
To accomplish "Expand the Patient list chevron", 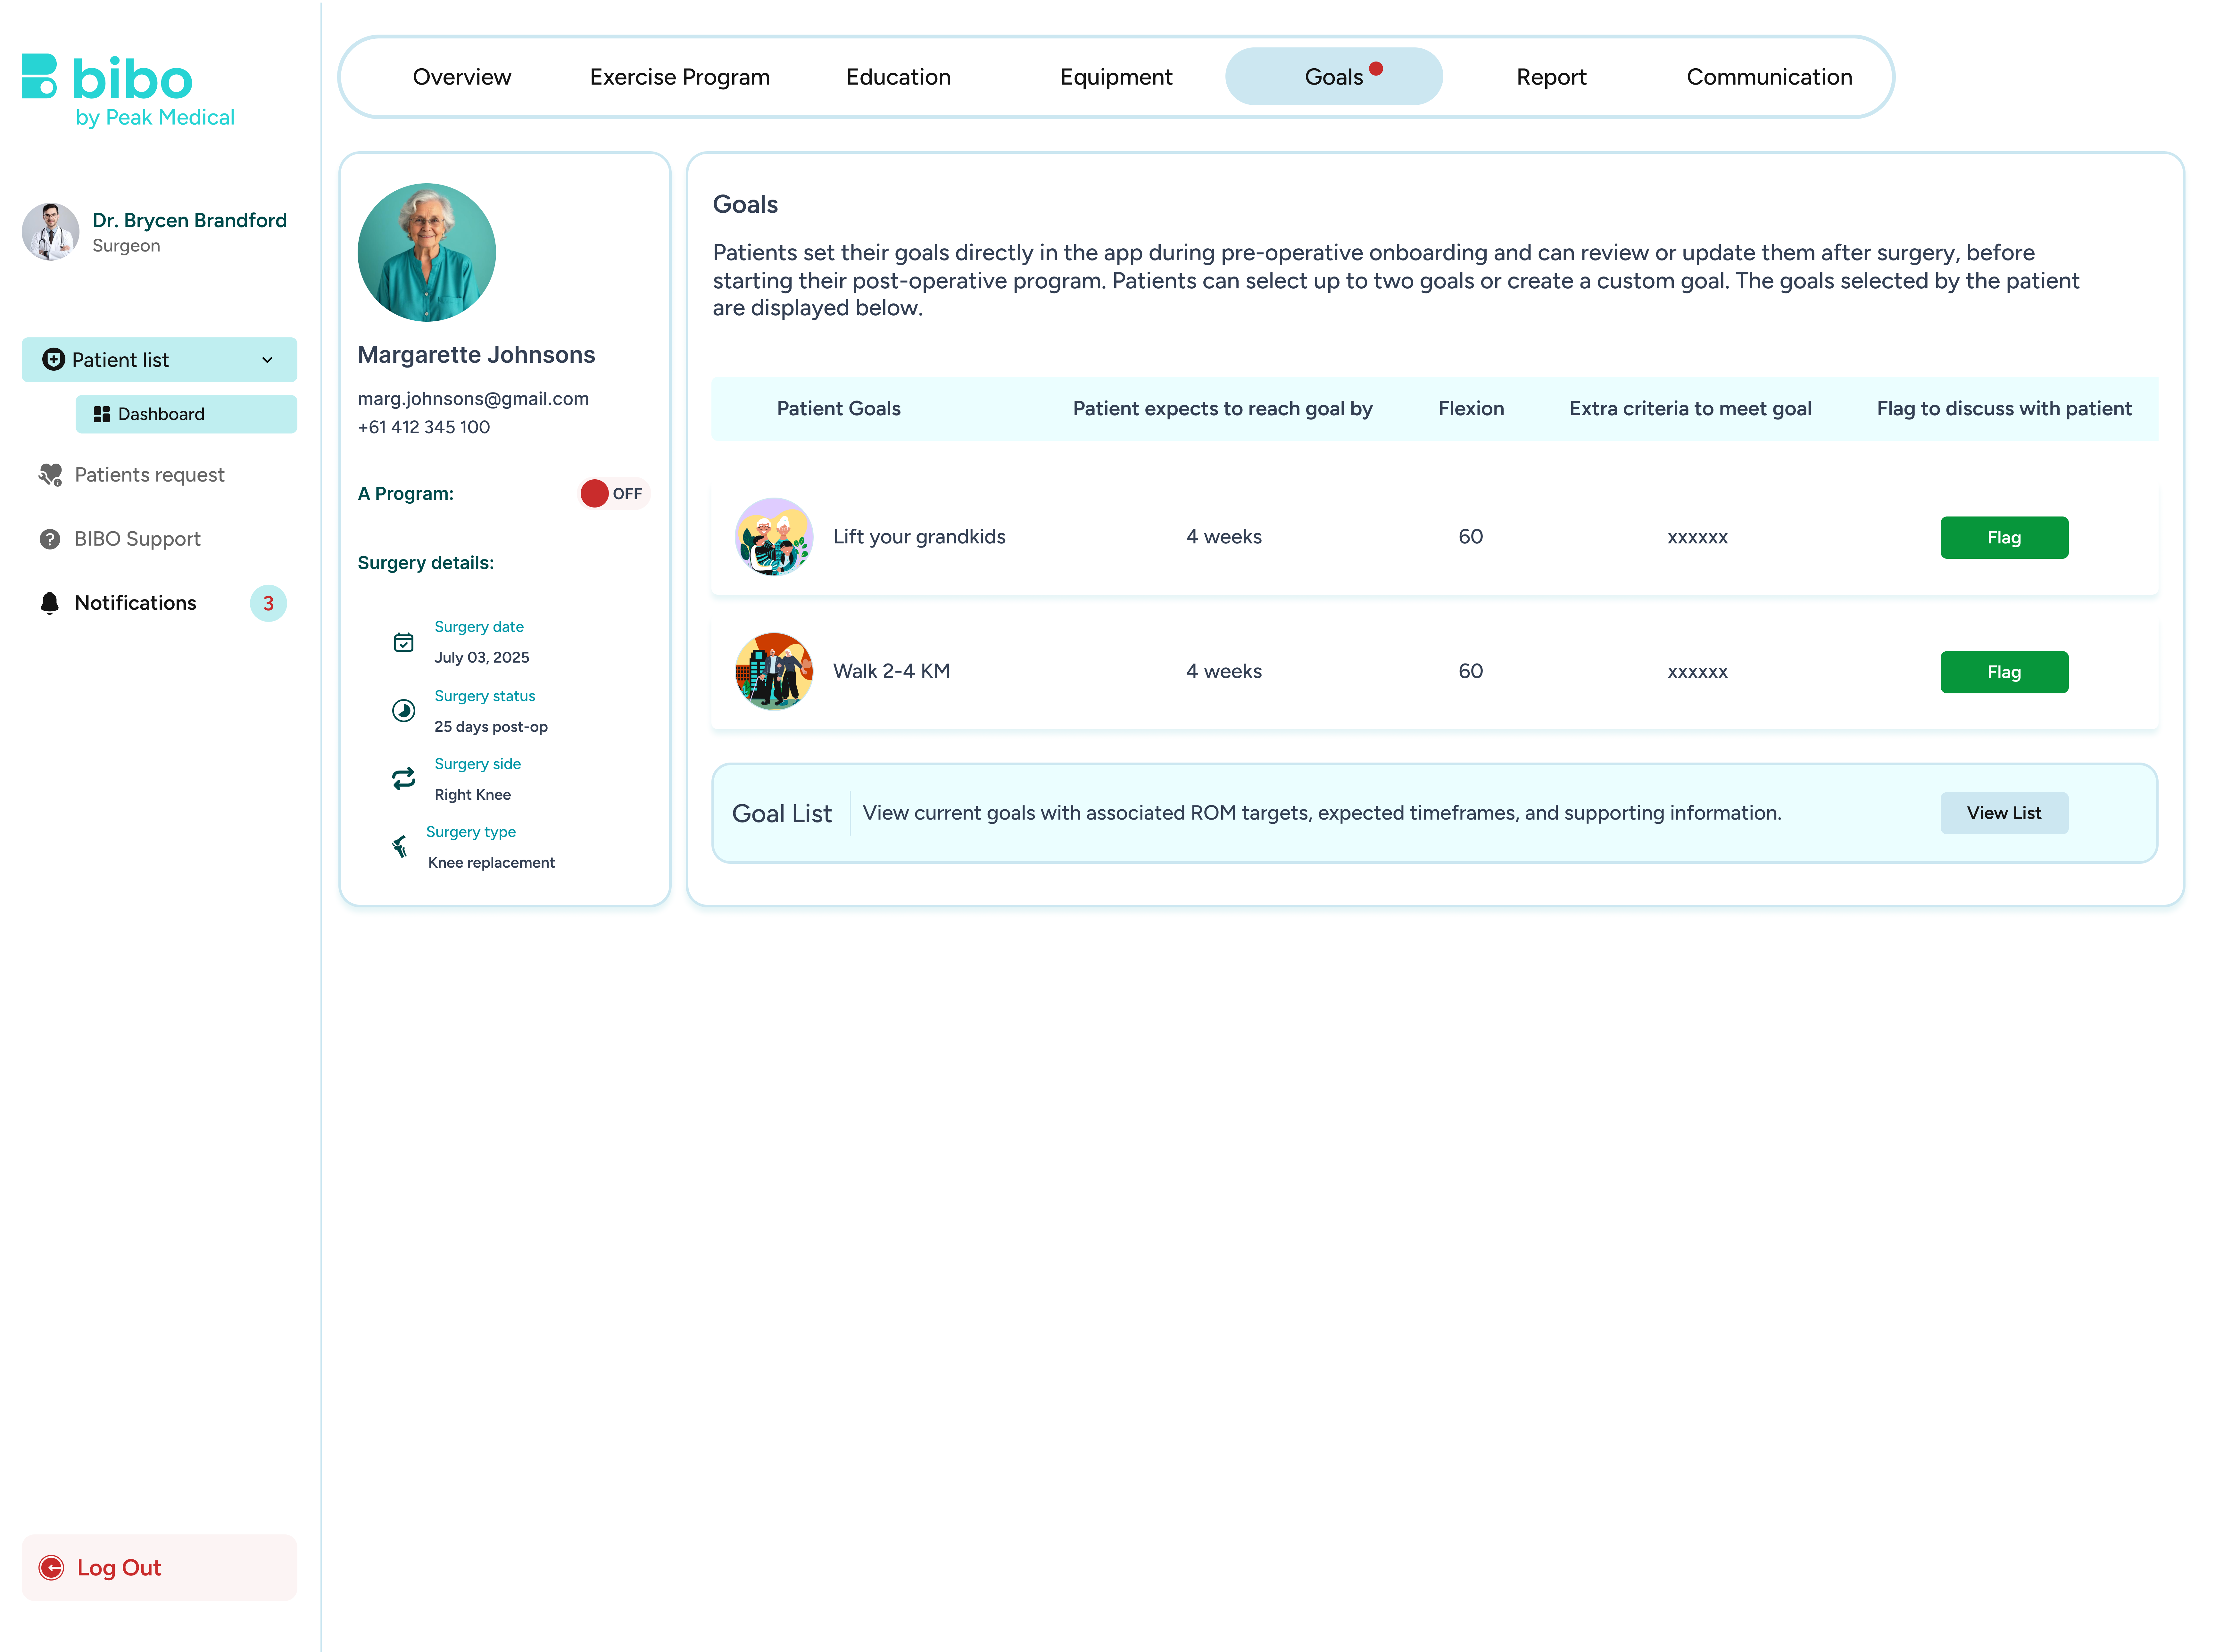I will 267,360.
